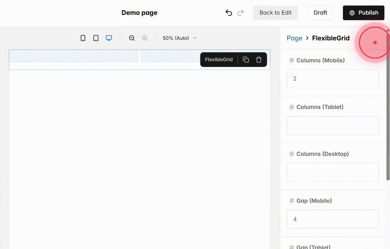Zoom out of the canvas

(x=132, y=38)
